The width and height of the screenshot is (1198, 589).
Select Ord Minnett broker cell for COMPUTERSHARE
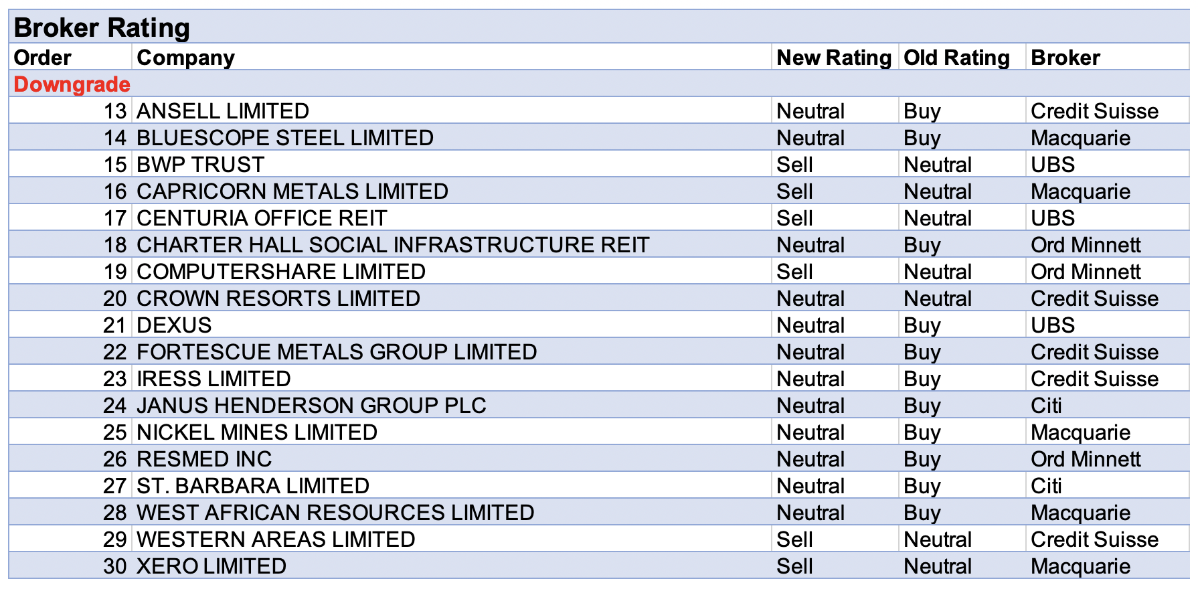pyautogui.click(x=1085, y=272)
